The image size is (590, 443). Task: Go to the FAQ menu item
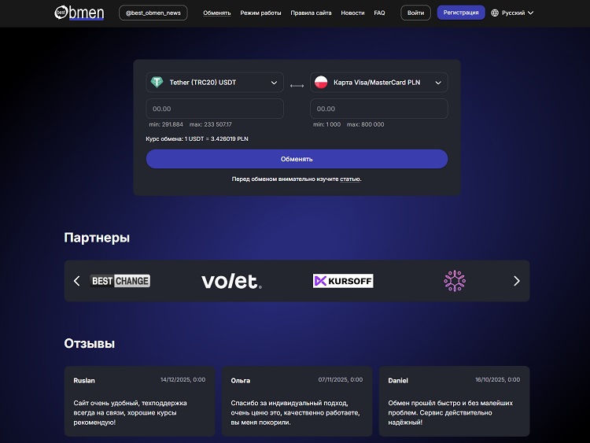coord(379,13)
